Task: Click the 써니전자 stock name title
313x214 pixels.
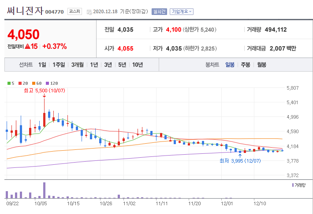Action: [25, 11]
